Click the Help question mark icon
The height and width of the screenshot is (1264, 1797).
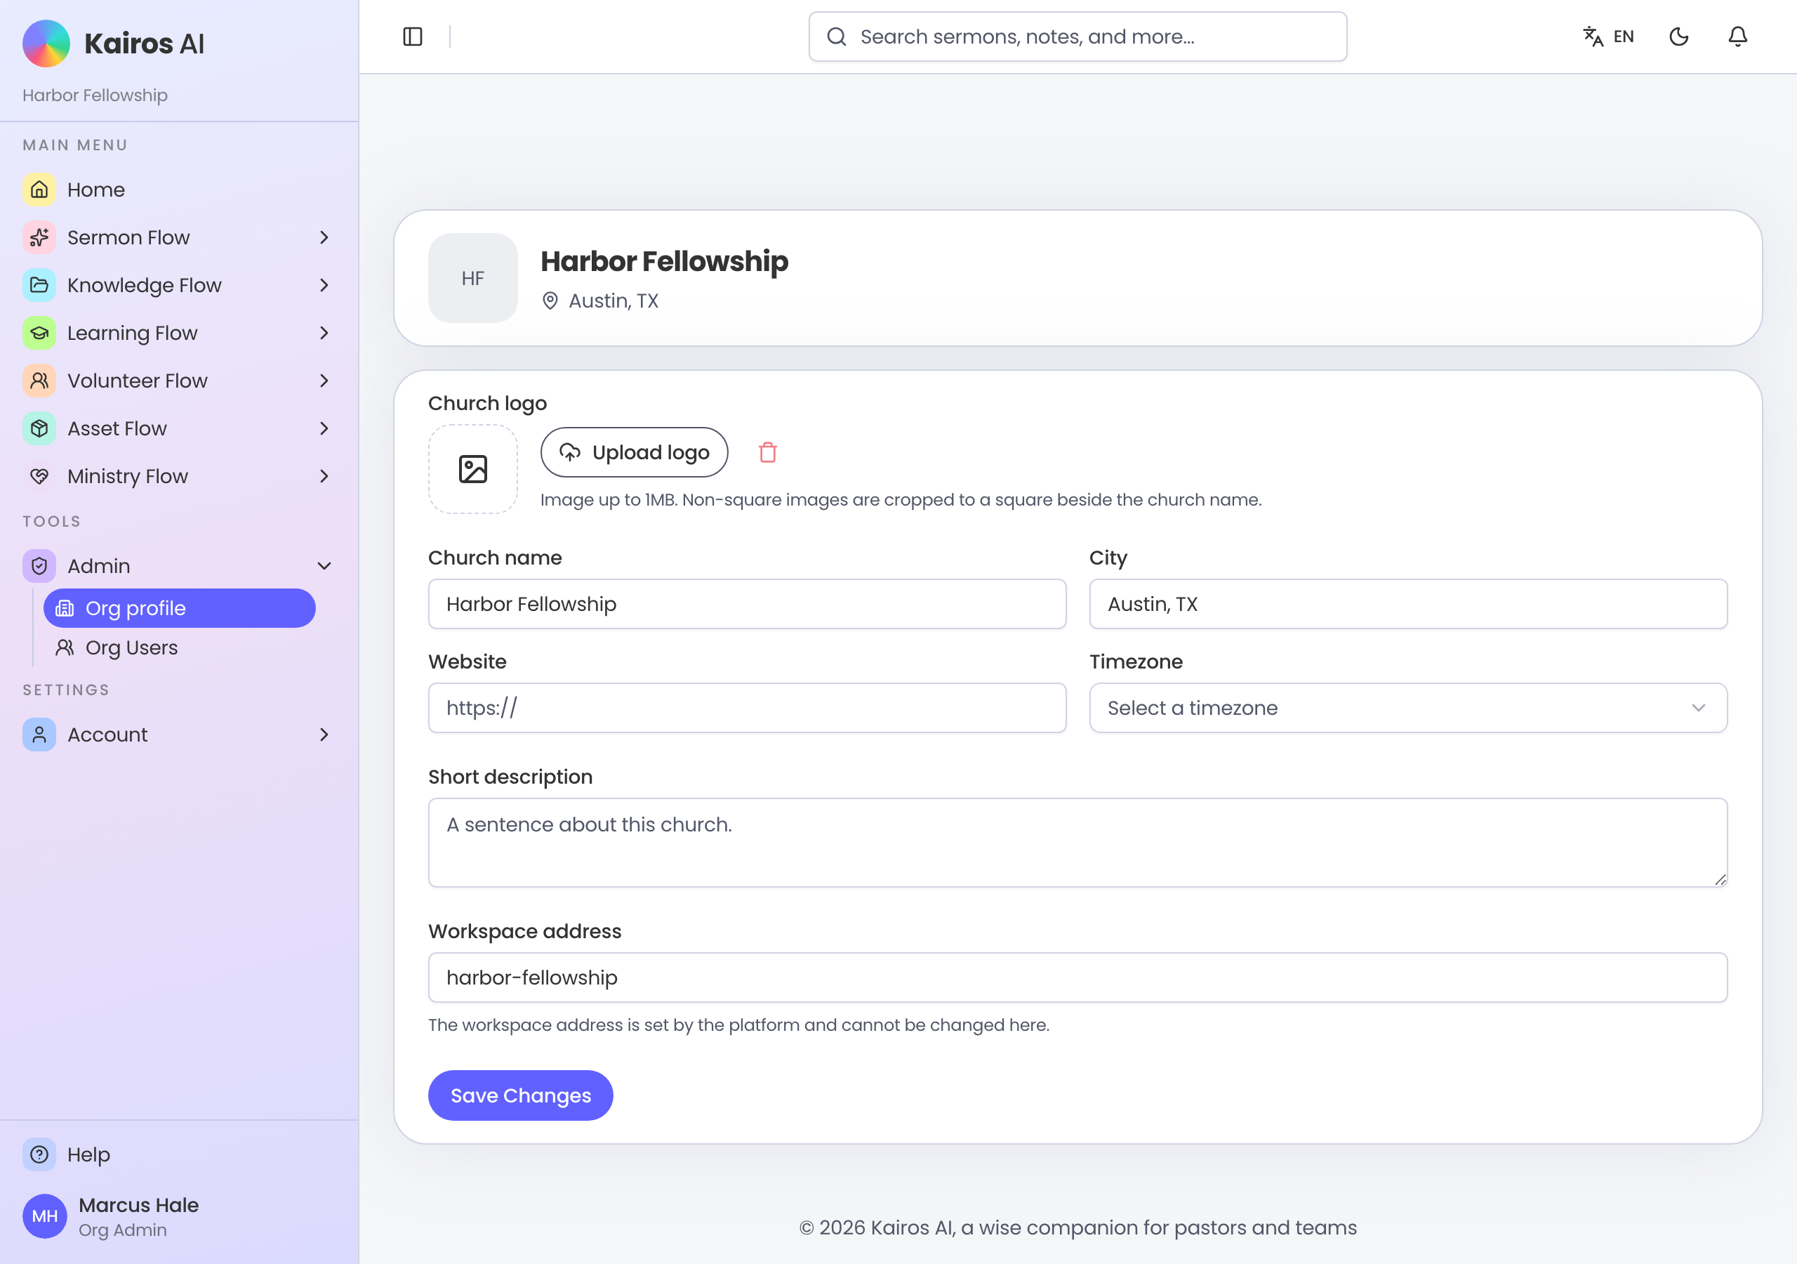pyautogui.click(x=39, y=1154)
